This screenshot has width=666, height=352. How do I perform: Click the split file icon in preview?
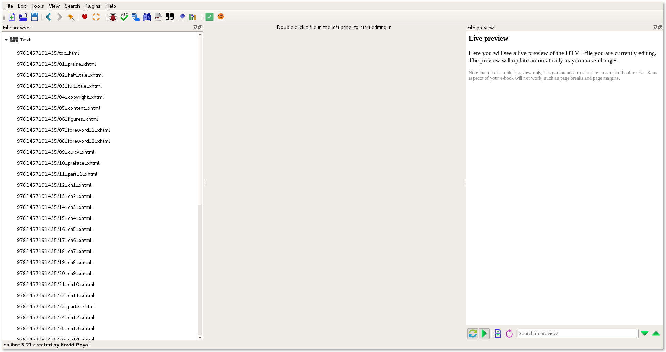[x=498, y=333]
